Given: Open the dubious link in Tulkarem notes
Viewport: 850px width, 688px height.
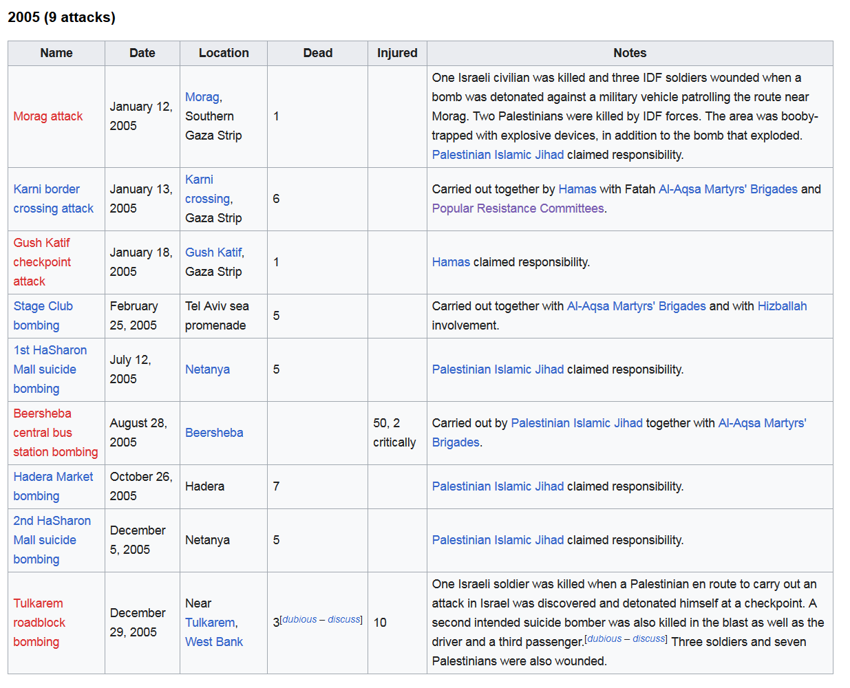Looking at the screenshot, I should point(605,638).
